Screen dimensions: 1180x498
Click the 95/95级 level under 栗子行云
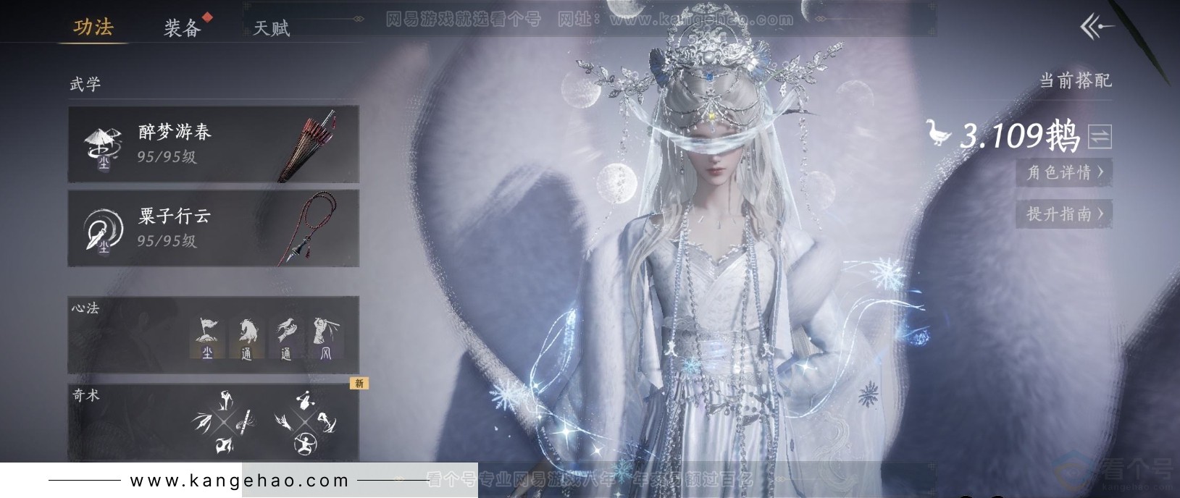[x=167, y=241]
